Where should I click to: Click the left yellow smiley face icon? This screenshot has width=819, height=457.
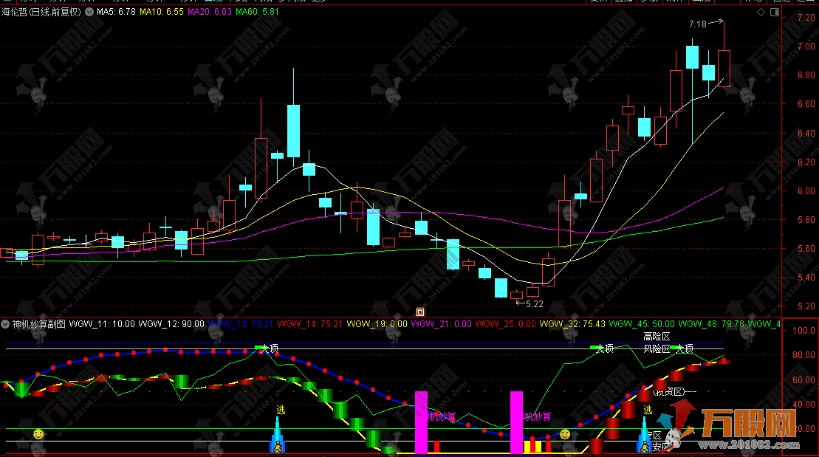click(x=38, y=434)
